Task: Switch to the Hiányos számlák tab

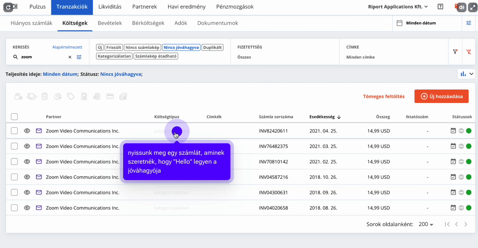Action: 32,23
